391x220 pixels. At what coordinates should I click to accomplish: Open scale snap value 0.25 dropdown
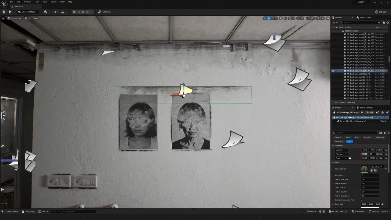(x=312, y=18)
